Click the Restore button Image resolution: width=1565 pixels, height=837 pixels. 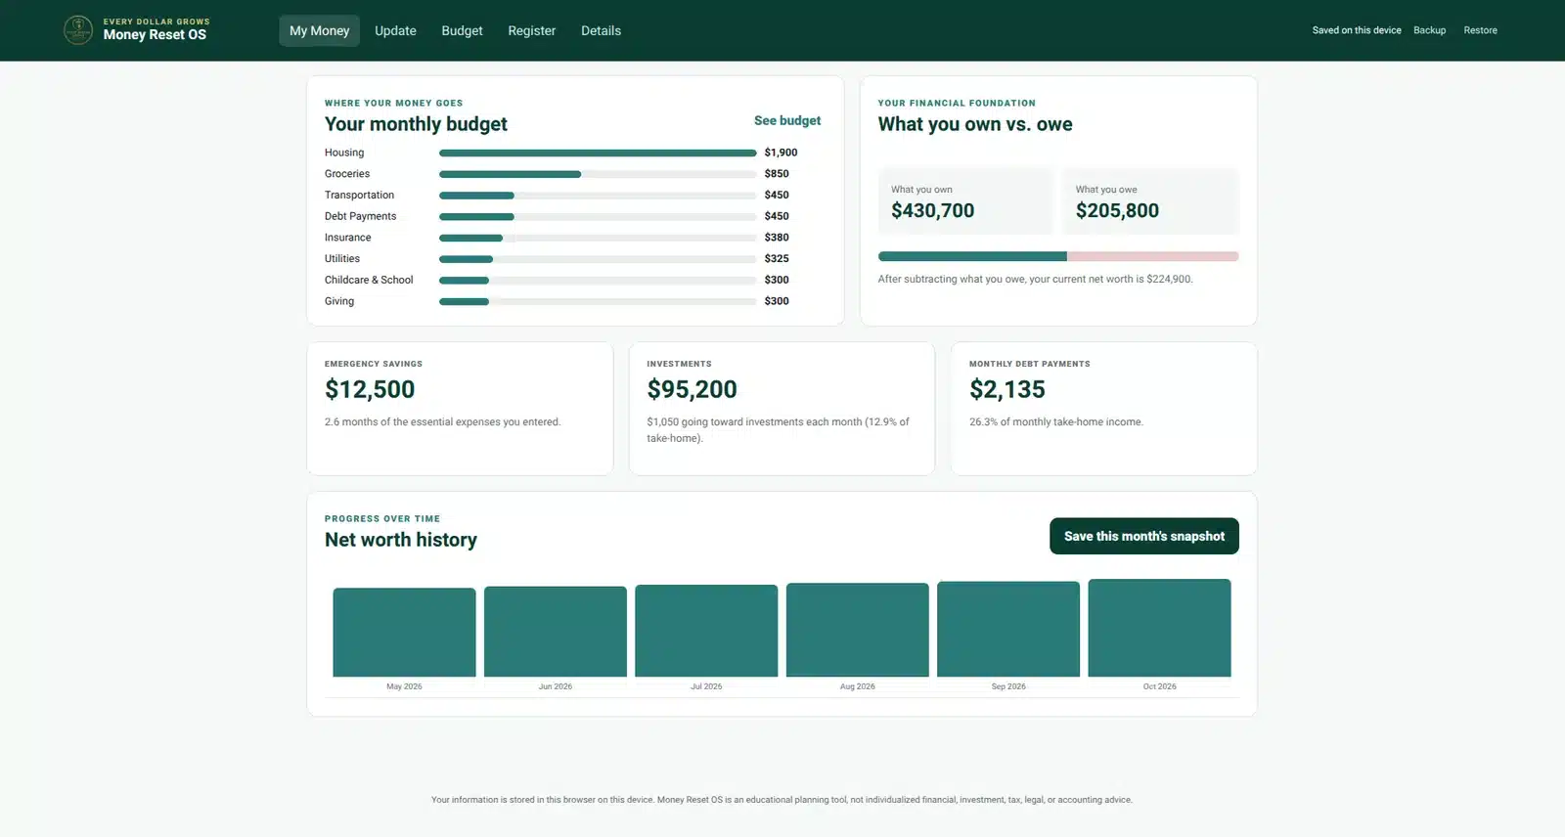point(1480,30)
